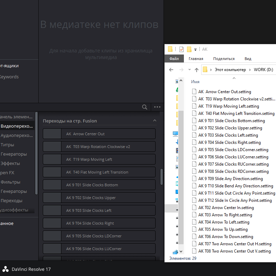Open the three-dot options menu in effects library
Screen dimensions: 276x276
pyautogui.click(x=157, y=107)
